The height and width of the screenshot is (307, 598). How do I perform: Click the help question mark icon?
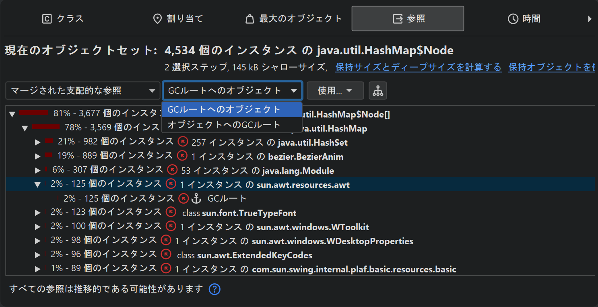tap(215, 289)
